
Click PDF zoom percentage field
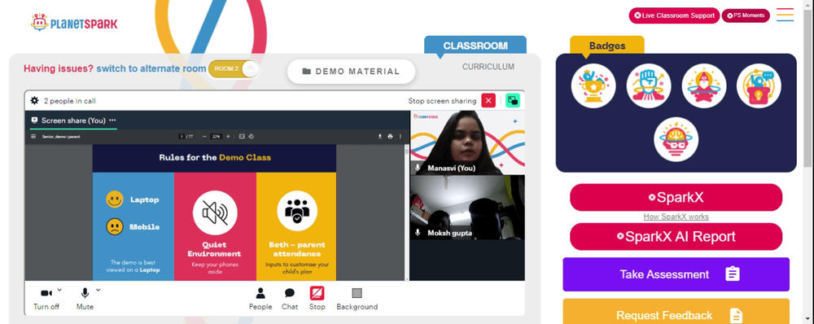(216, 137)
